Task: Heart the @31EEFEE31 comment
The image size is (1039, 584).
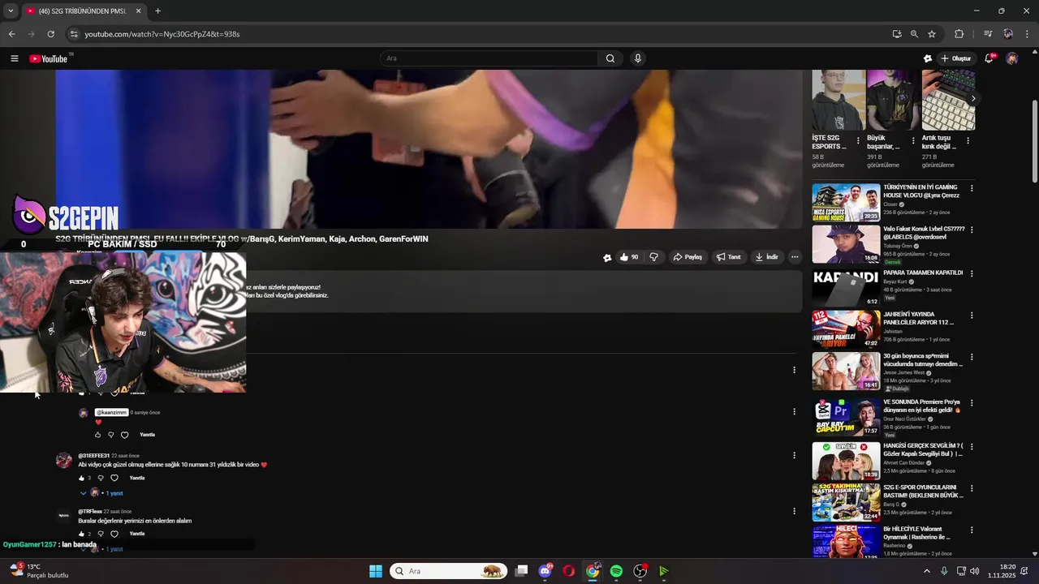Action: 114,478
